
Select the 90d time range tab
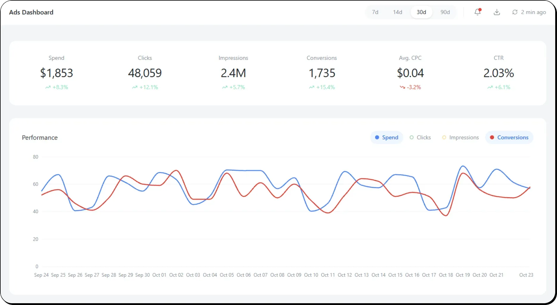445,12
